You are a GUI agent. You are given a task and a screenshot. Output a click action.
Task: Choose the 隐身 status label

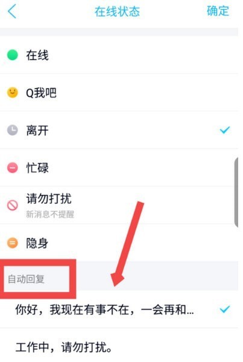tap(37, 243)
